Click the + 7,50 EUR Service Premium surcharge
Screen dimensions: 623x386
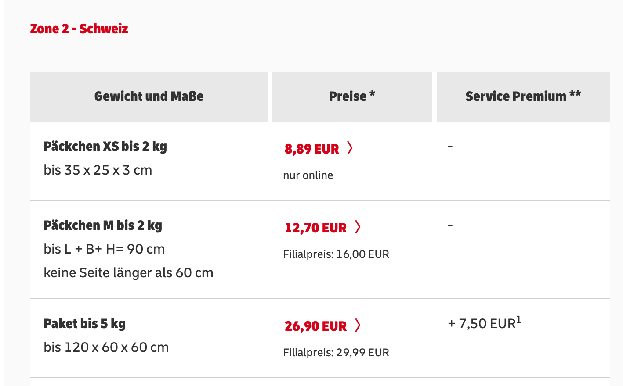(482, 324)
